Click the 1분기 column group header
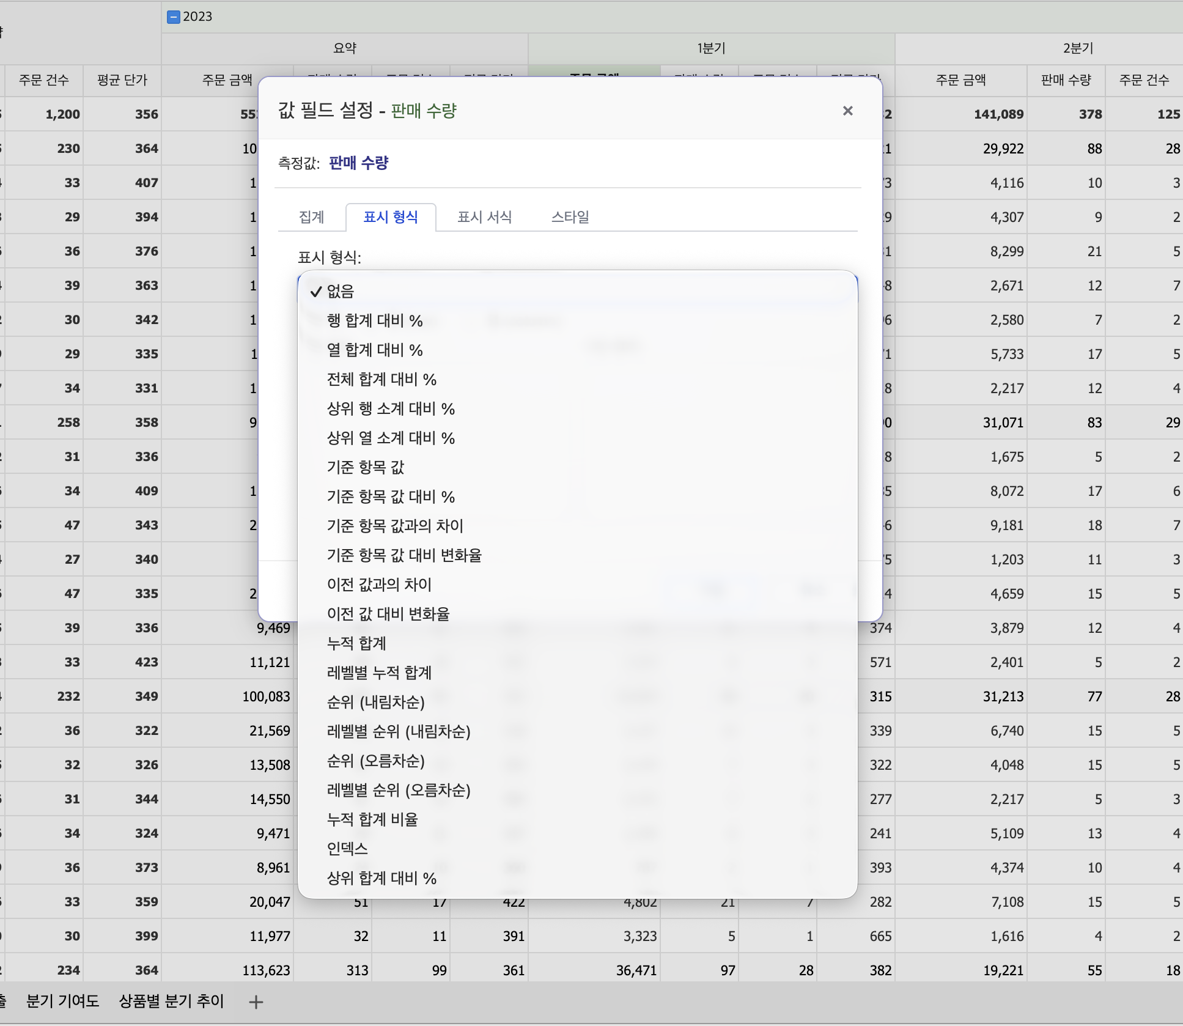The height and width of the screenshot is (1026, 1183). [x=712, y=48]
